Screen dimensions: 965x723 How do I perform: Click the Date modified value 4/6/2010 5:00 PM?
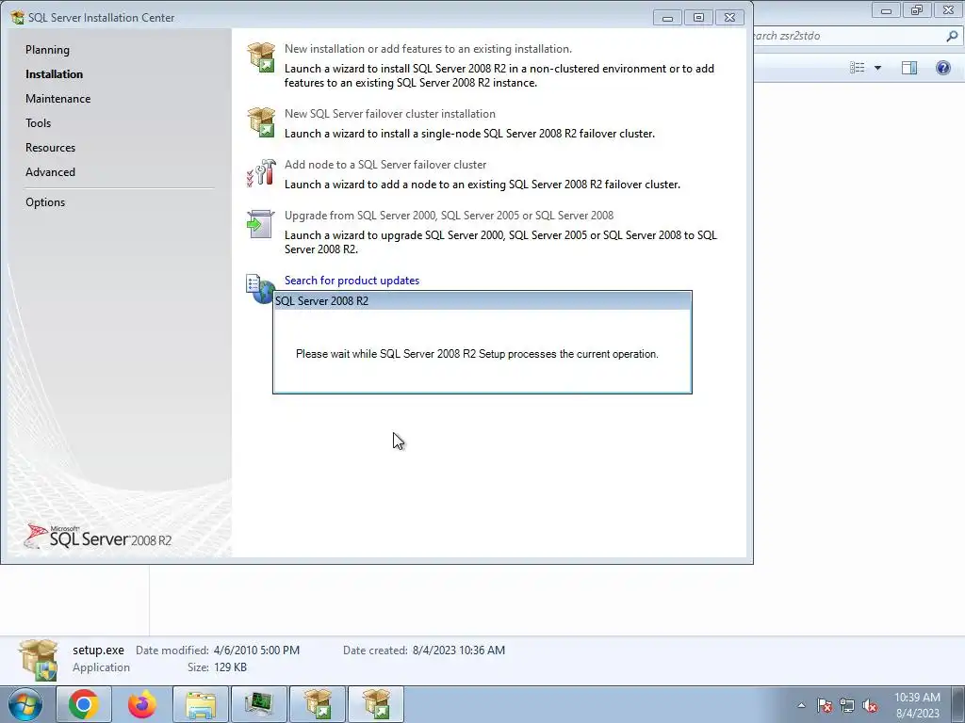coord(256,651)
